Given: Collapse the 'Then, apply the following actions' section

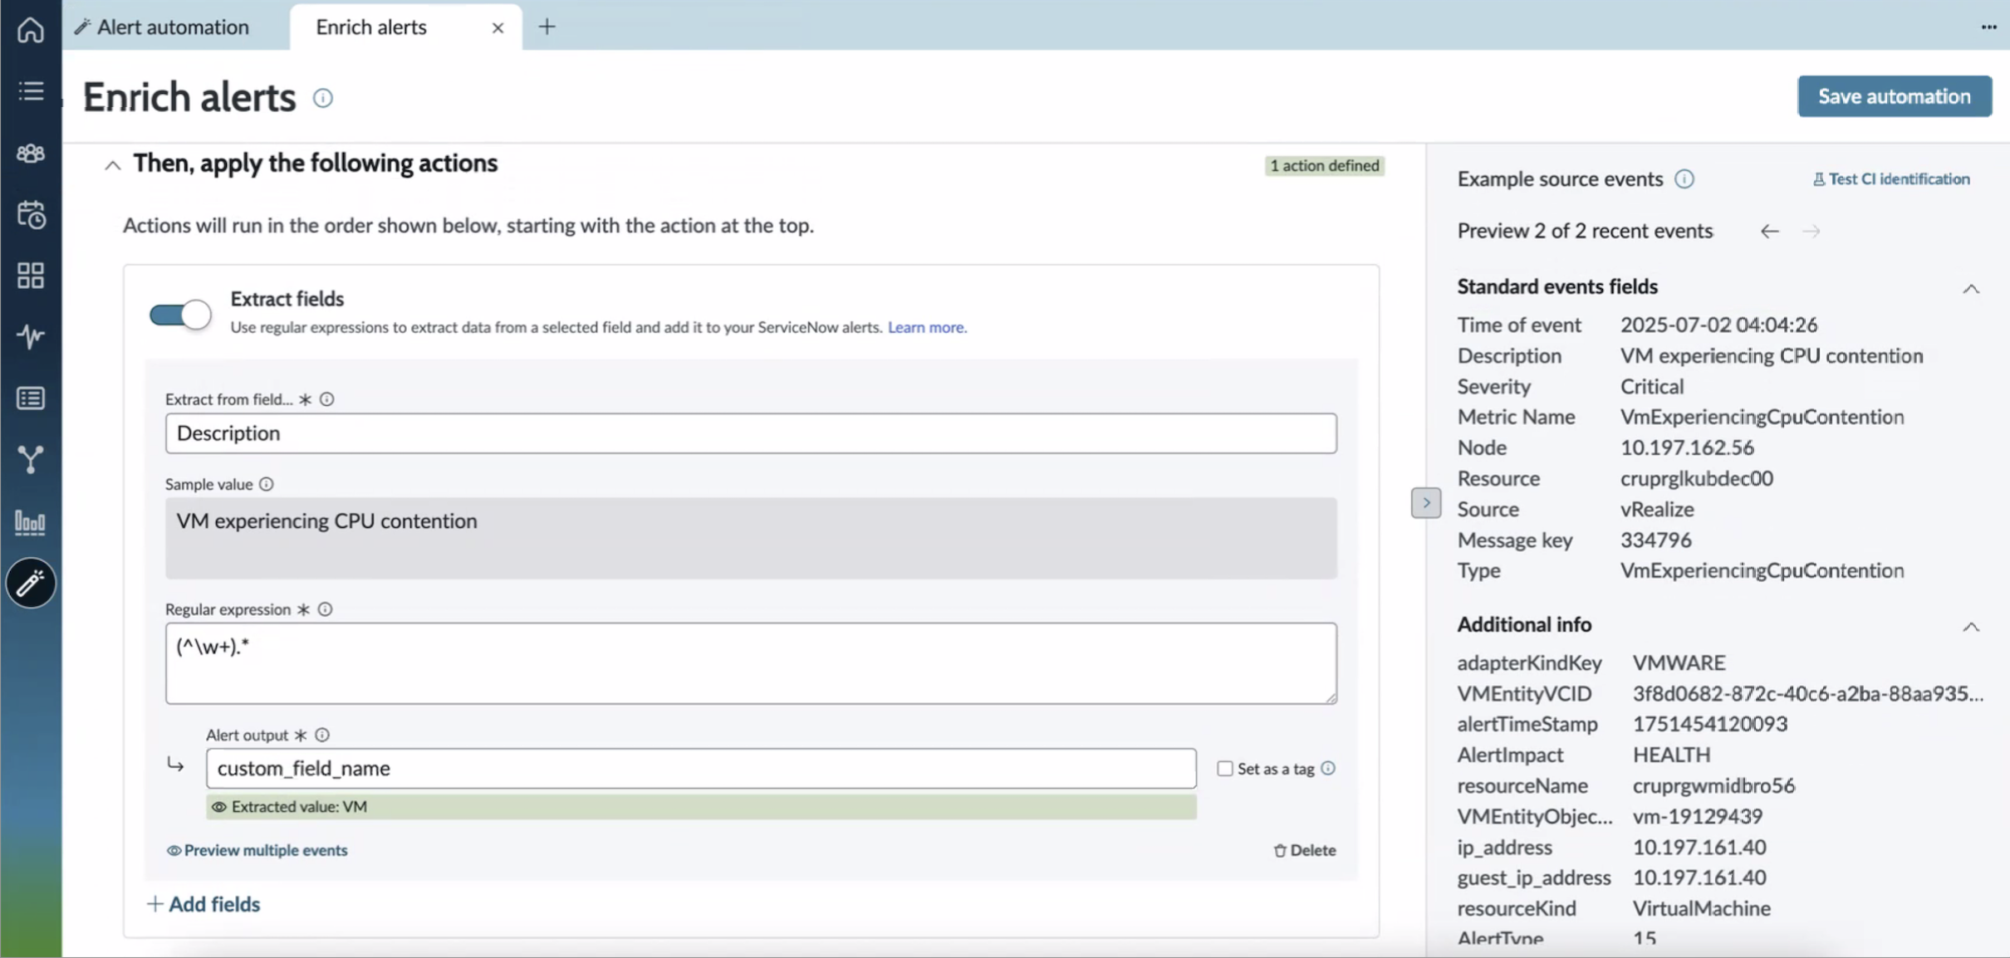Looking at the screenshot, I should [x=113, y=166].
